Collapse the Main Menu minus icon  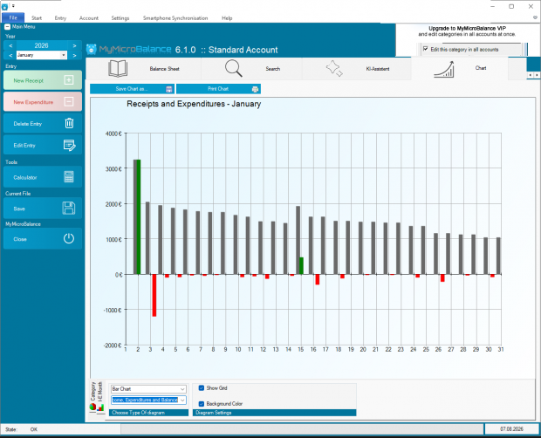(7, 27)
